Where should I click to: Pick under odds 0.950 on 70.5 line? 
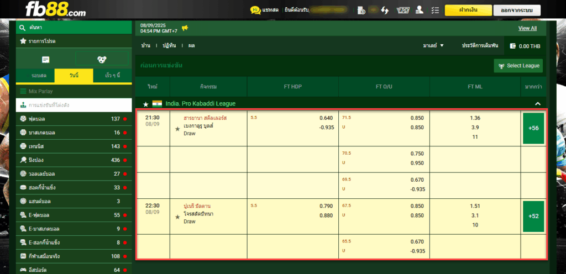point(417,163)
